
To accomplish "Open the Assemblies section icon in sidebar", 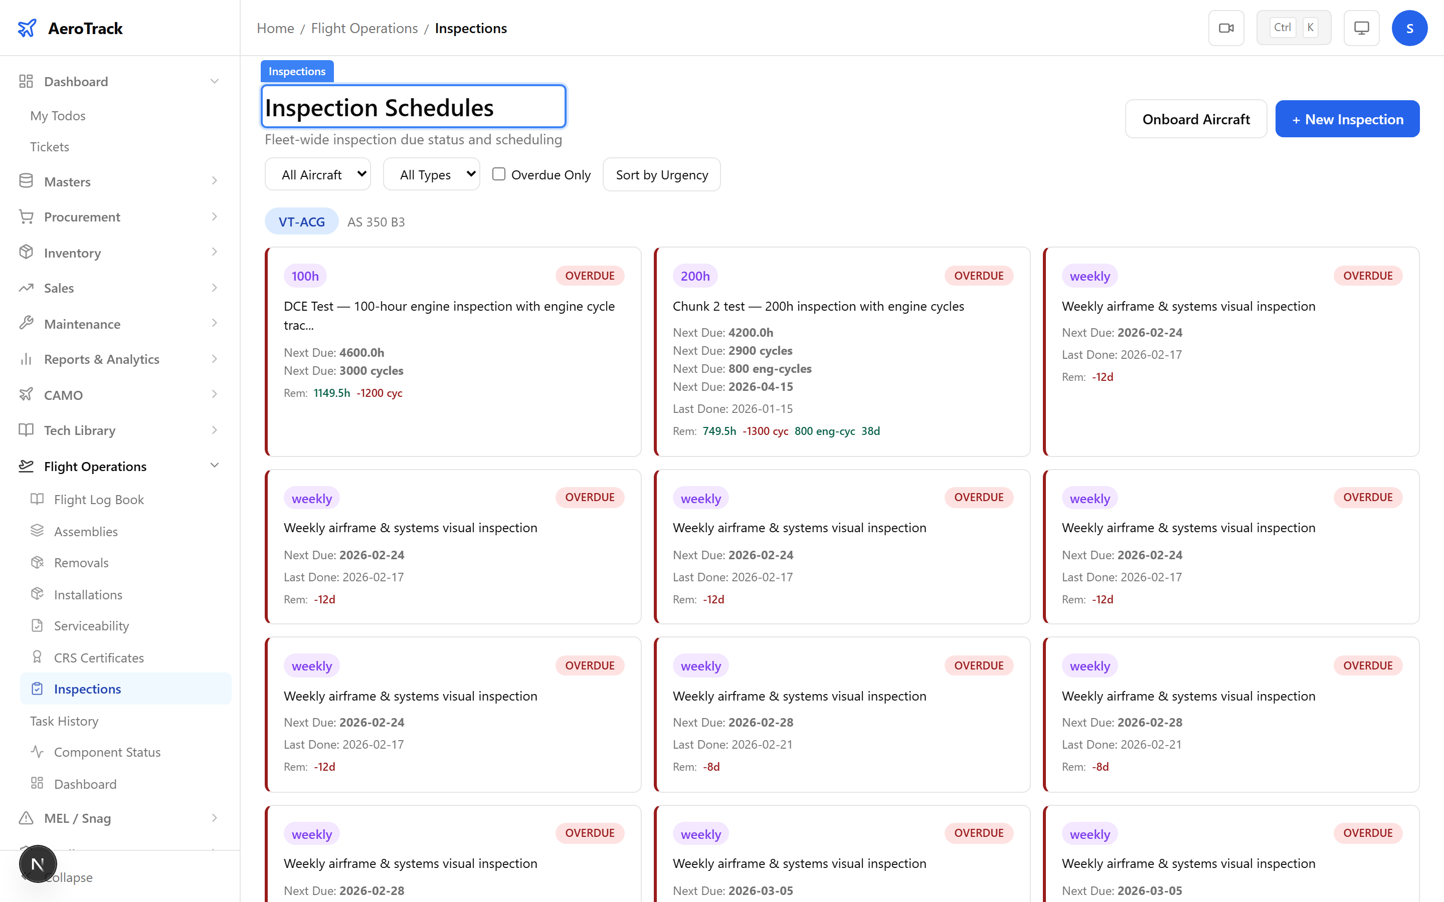I will click(x=37, y=531).
